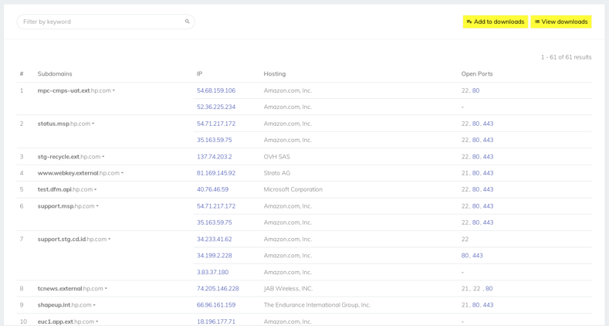The height and width of the screenshot is (326, 609).
Task: Click port 443 in shapeup.int row
Action: (x=489, y=305)
